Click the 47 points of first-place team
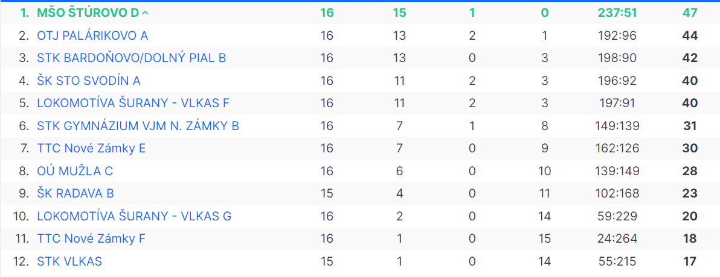The width and height of the screenshot is (720, 277). (690, 13)
